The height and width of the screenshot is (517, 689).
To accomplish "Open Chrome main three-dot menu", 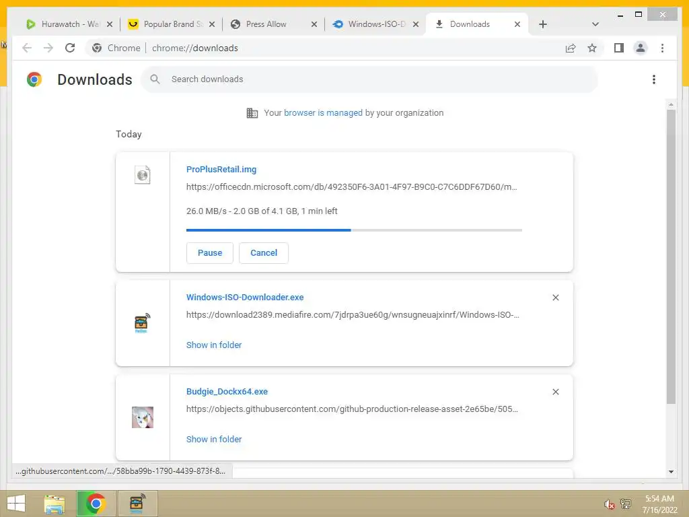I will click(x=662, y=48).
